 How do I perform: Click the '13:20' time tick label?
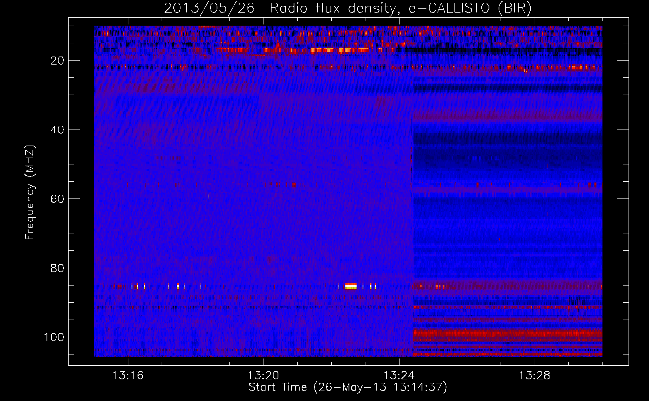tap(263, 376)
